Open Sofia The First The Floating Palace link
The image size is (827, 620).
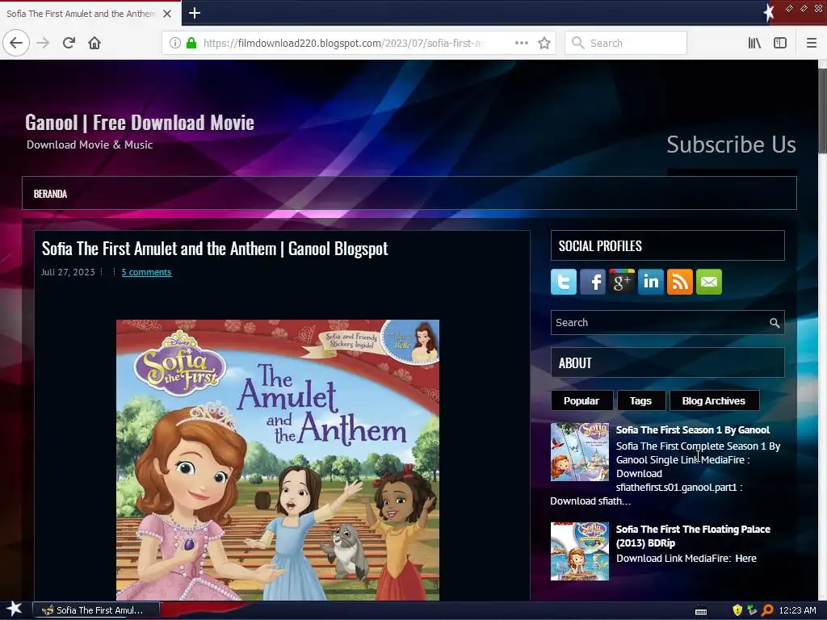click(x=693, y=536)
